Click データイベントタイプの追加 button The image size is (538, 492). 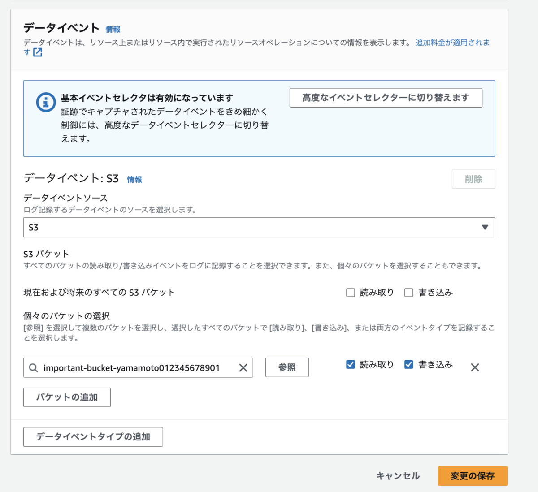pos(93,437)
